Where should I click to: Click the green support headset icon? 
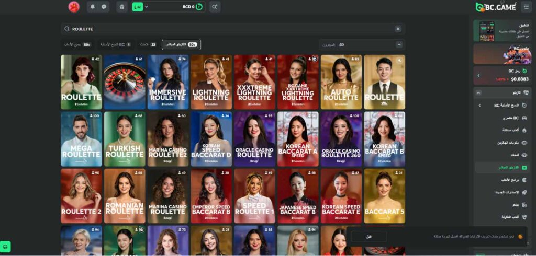(5, 247)
